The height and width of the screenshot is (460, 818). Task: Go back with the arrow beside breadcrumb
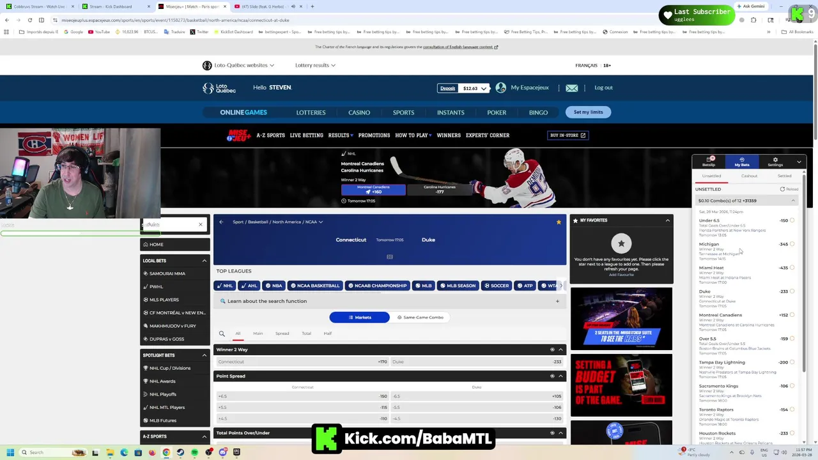tap(221, 222)
